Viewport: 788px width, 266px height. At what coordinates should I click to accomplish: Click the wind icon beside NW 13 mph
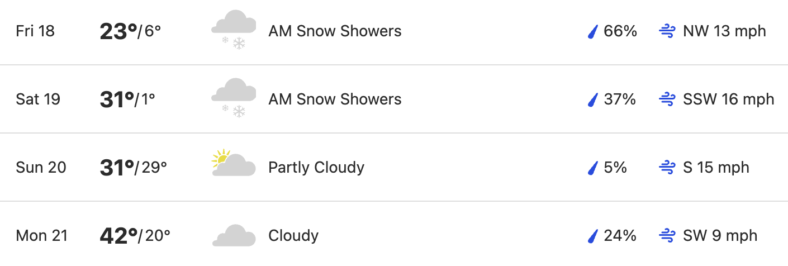[667, 31]
